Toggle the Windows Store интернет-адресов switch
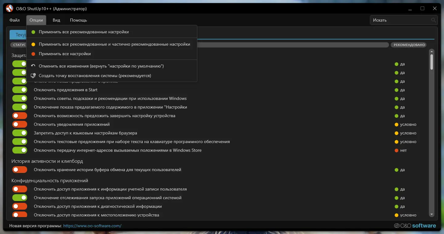 [20, 150]
